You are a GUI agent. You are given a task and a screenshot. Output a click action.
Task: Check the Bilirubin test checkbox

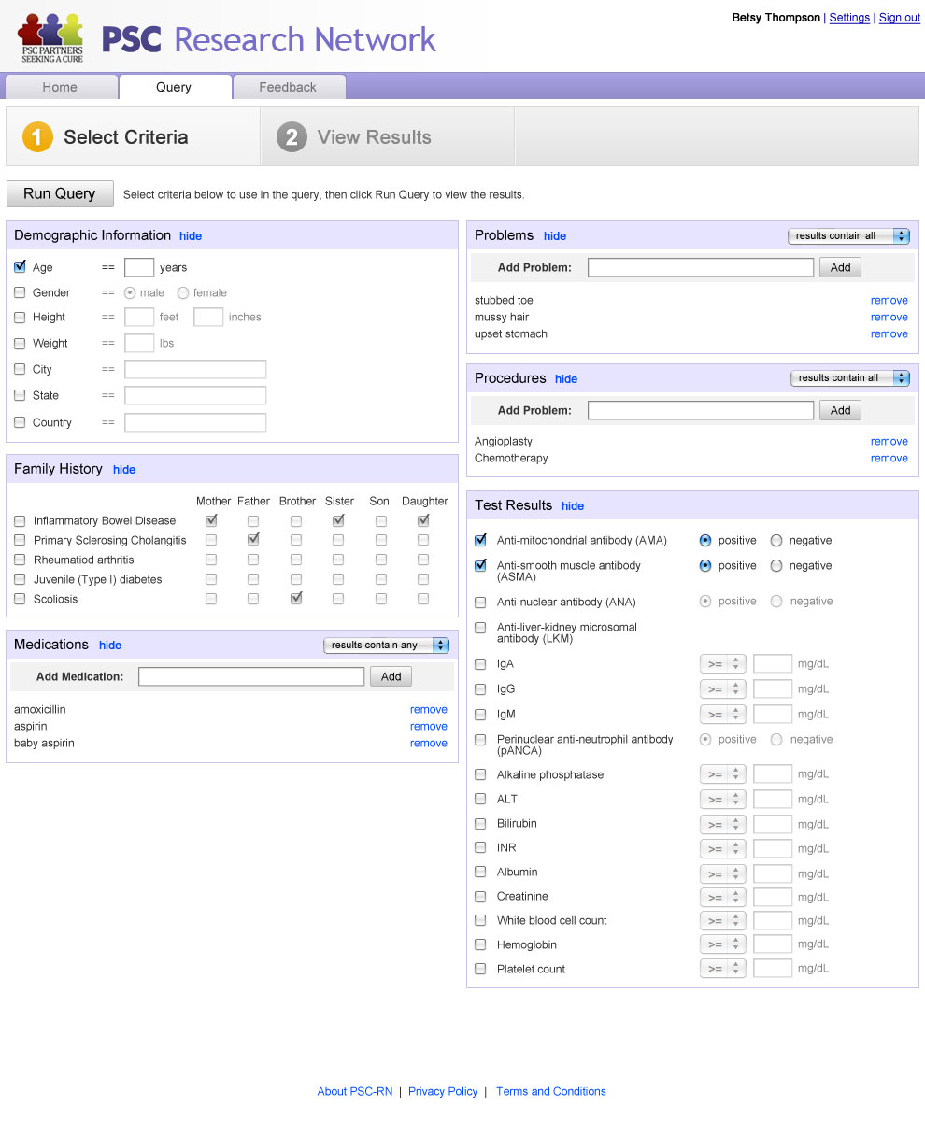pyautogui.click(x=480, y=824)
